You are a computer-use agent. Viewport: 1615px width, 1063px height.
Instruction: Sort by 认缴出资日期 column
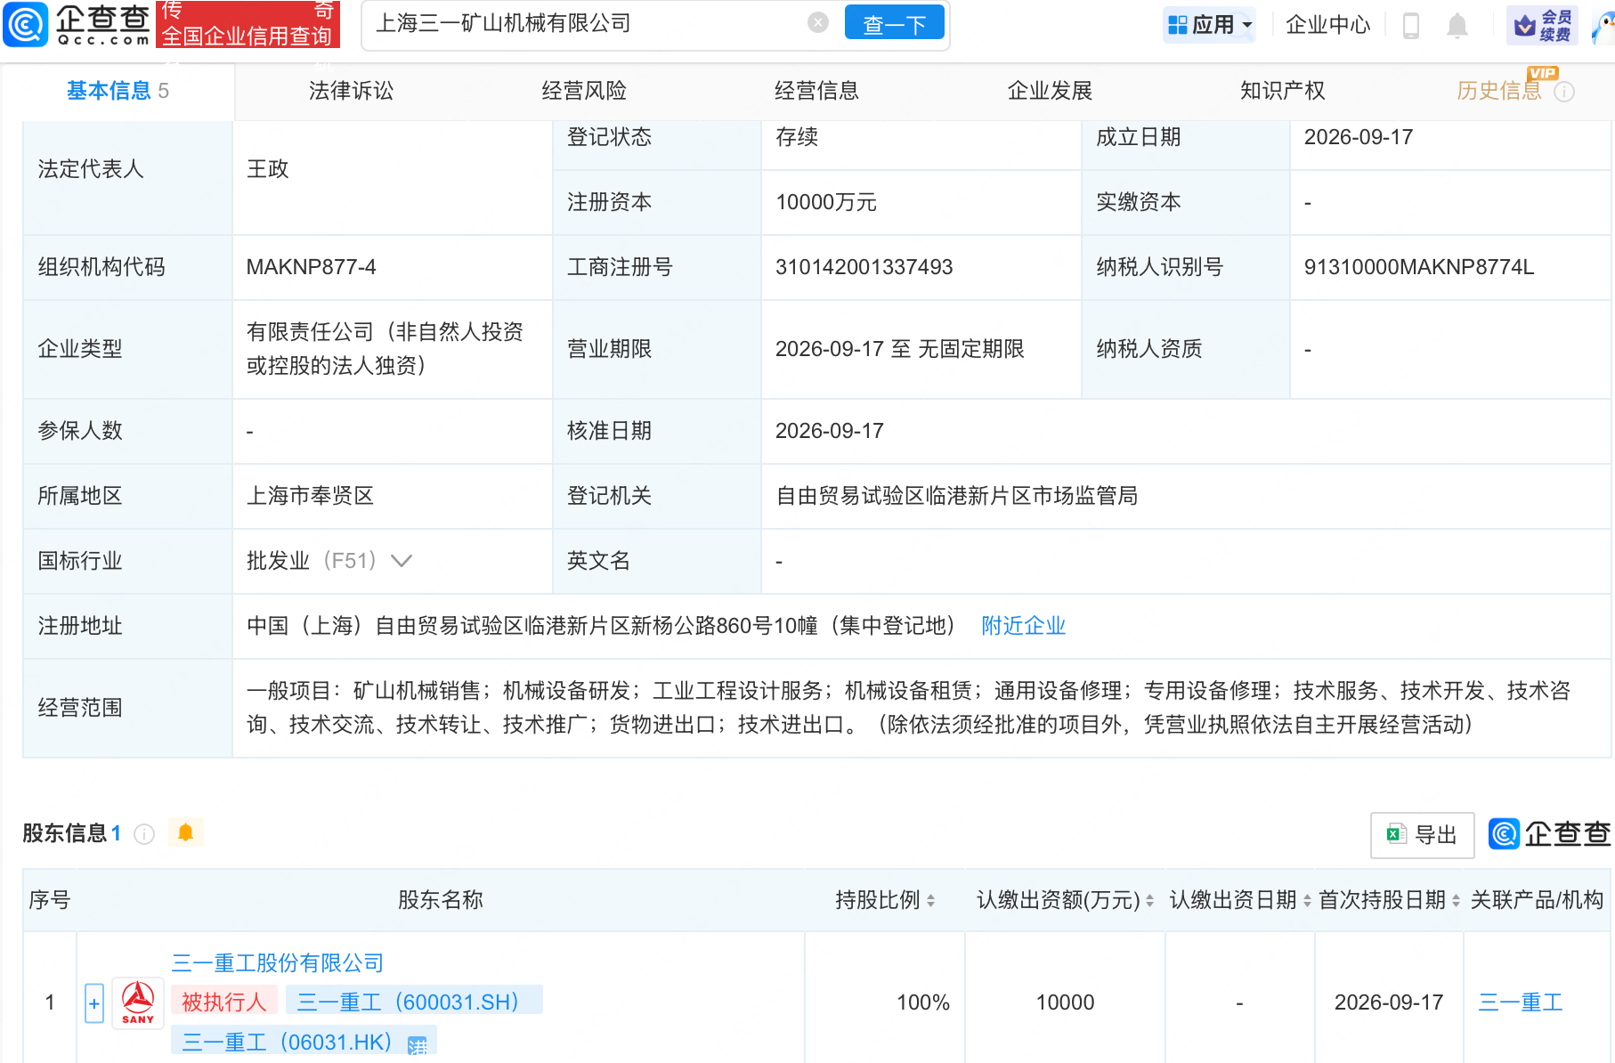pos(1307,901)
